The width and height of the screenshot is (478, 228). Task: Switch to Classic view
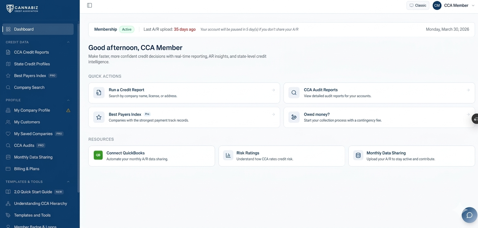pos(418,6)
